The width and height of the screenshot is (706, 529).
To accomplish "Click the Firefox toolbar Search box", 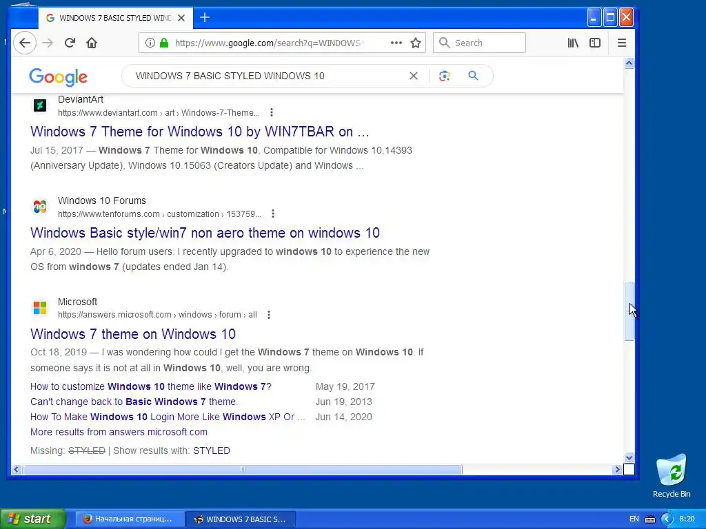I will [x=479, y=43].
